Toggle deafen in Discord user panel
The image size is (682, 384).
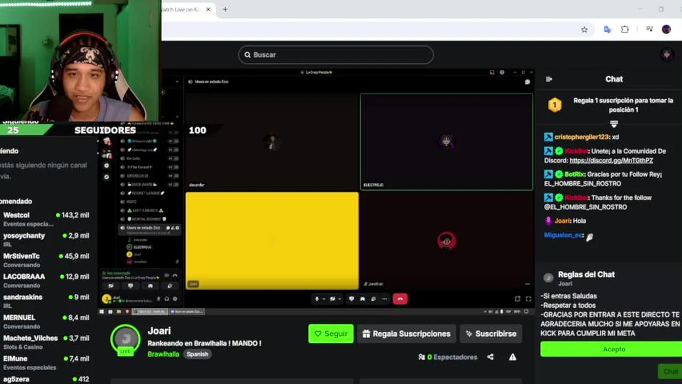(166, 299)
